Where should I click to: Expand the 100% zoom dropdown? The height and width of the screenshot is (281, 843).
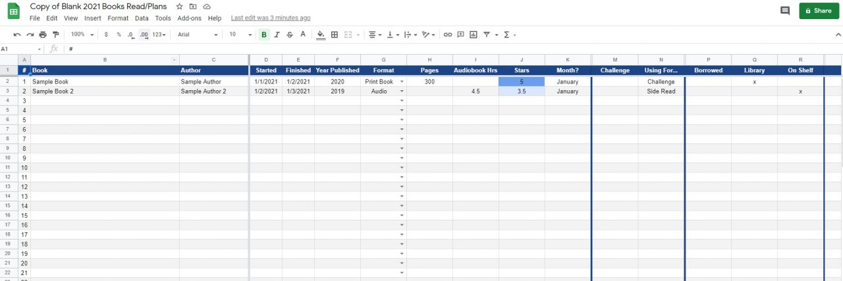82,34
